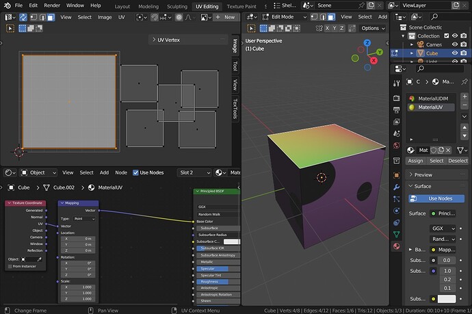Select UV edge selection mode
Screen dimensions: 472x314
tap(42, 17)
